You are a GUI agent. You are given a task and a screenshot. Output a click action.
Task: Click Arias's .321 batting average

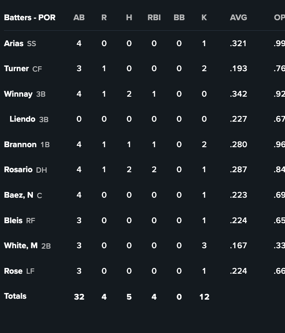(238, 43)
